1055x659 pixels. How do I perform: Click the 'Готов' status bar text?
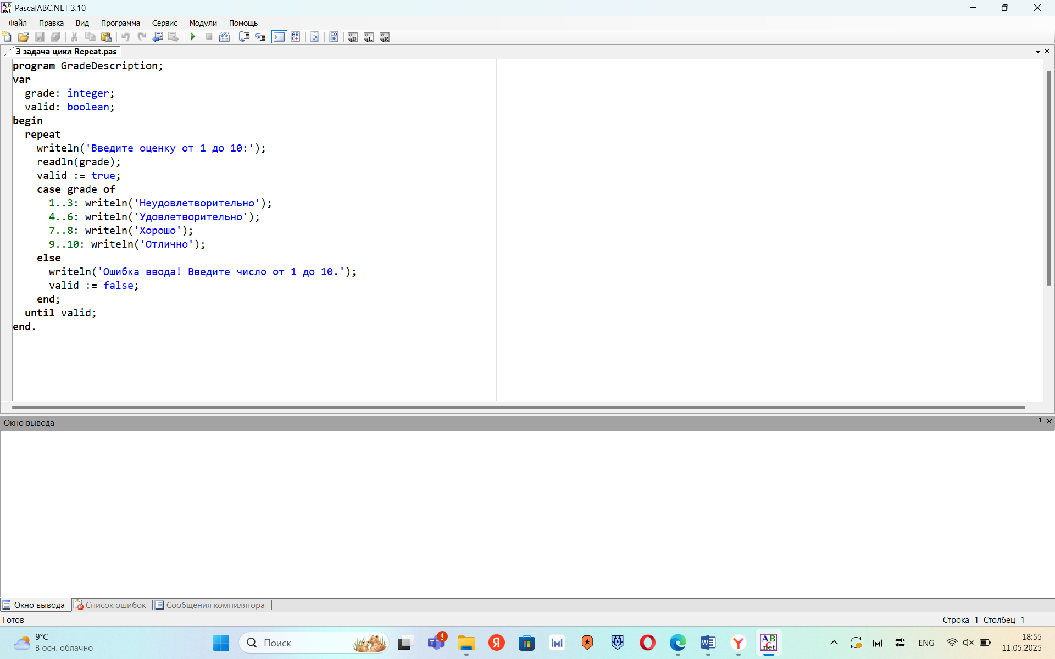[x=14, y=619]
